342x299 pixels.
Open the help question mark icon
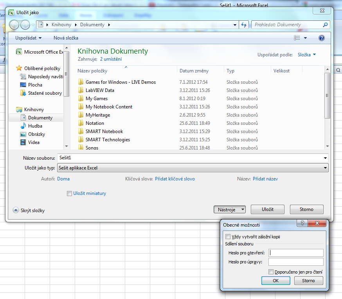point(322,38)
